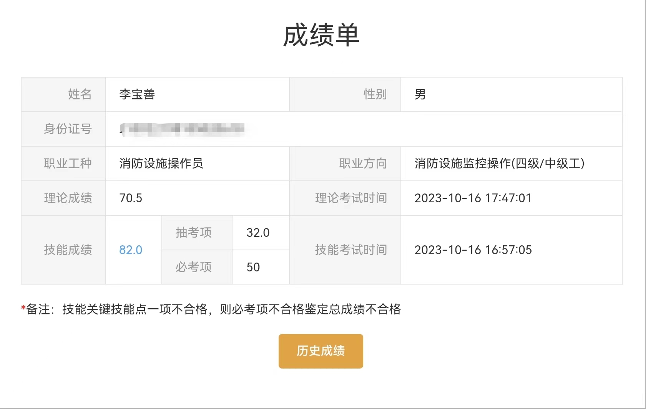648x410 pixels.
Task: Select the occupation 消防设施操作员
Action: (x=161, y=164)
